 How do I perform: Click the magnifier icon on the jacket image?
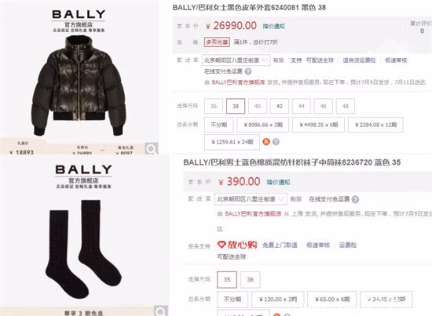tap(152, 149)
